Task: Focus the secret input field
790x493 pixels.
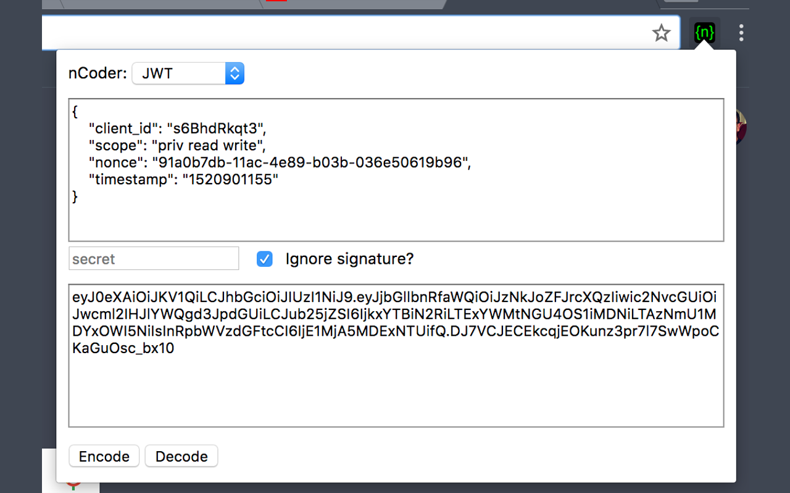Action: pos(154,259)
